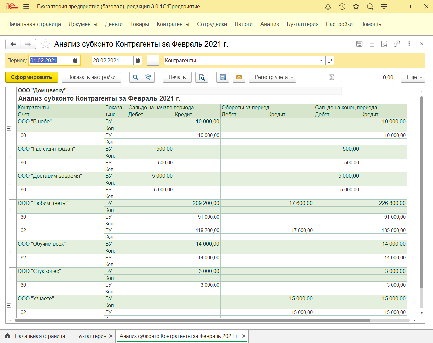Open global search magnifier in title bar
Viewport: 433px width, 343px height.
click(370, 7)
